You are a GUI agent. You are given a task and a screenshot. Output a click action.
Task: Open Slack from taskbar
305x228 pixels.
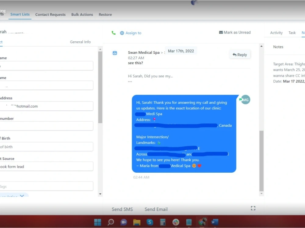click(176, 222)
